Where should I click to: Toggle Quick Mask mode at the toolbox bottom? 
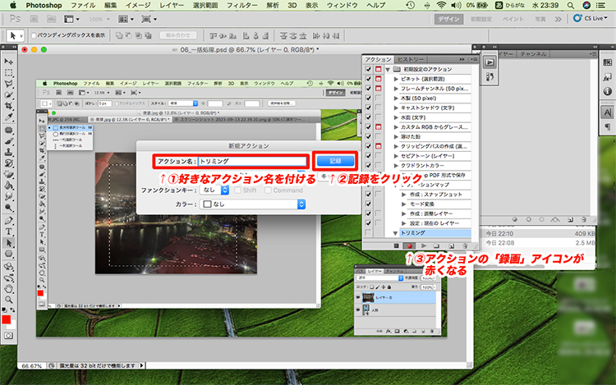click(9, 336)
